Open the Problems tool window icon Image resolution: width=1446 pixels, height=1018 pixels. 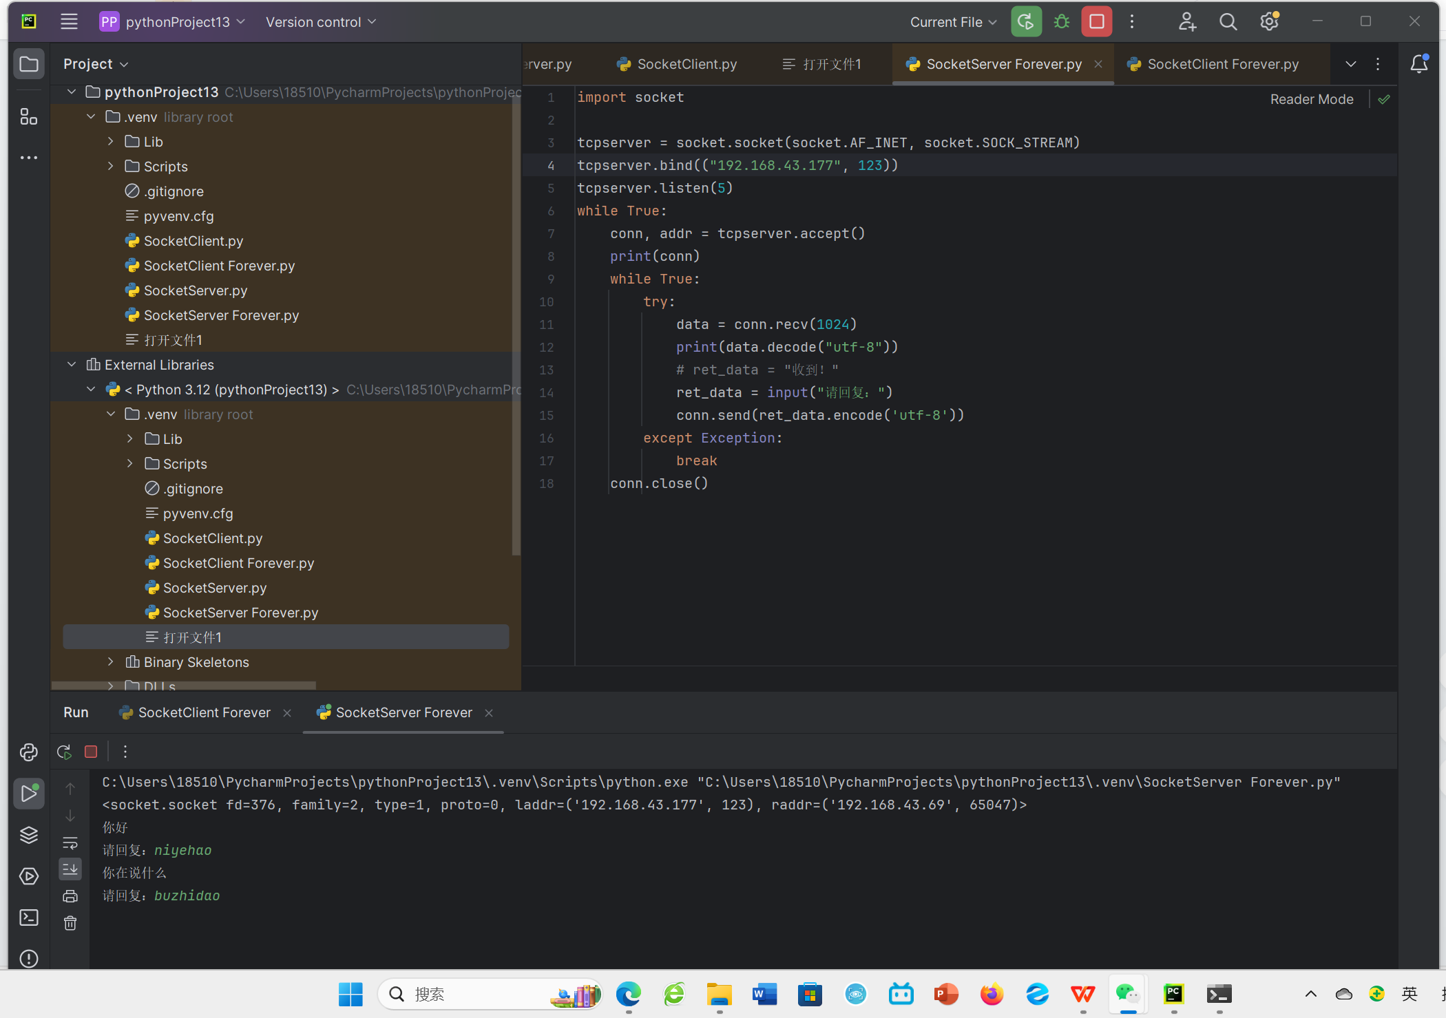pos(29,958)
